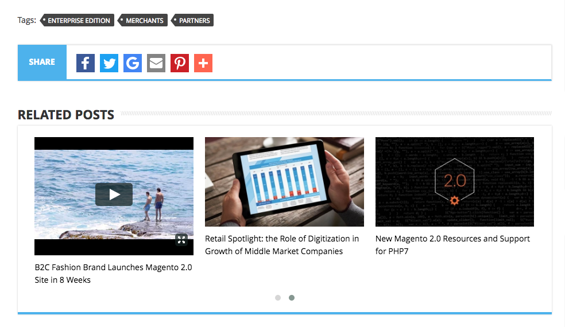This screenshot has height=327, width=565.
Task: Click the Share label button
Action: (42, 62)
